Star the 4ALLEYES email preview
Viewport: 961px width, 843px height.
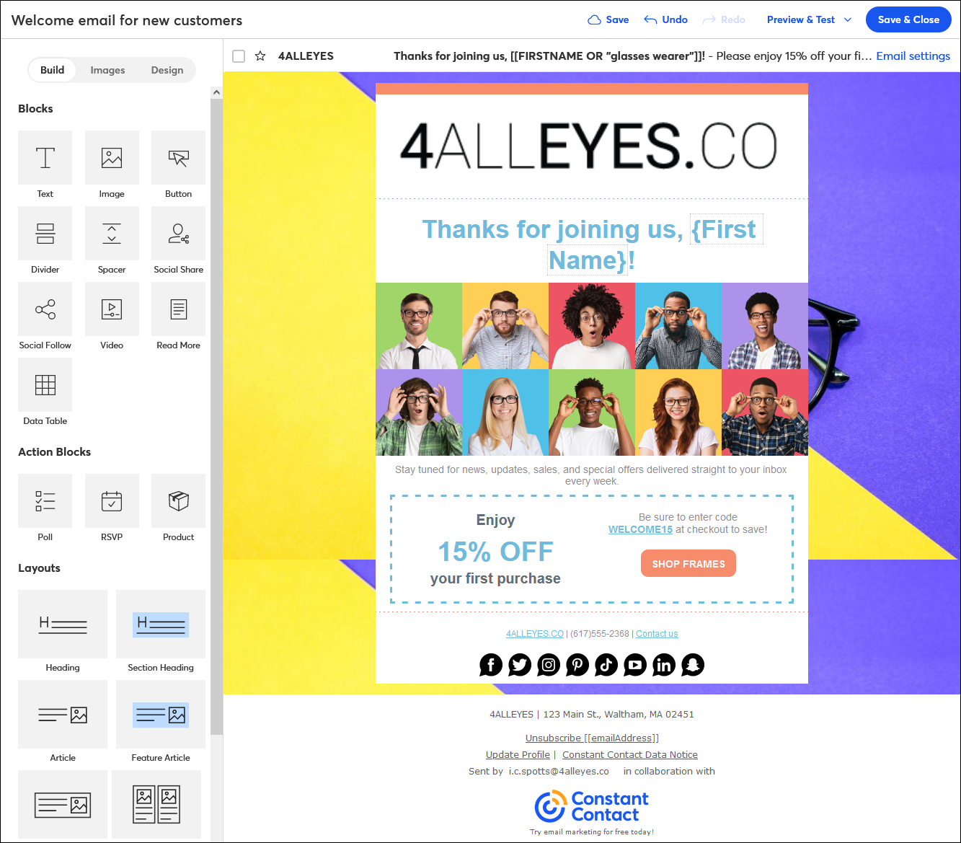(260, 56)
